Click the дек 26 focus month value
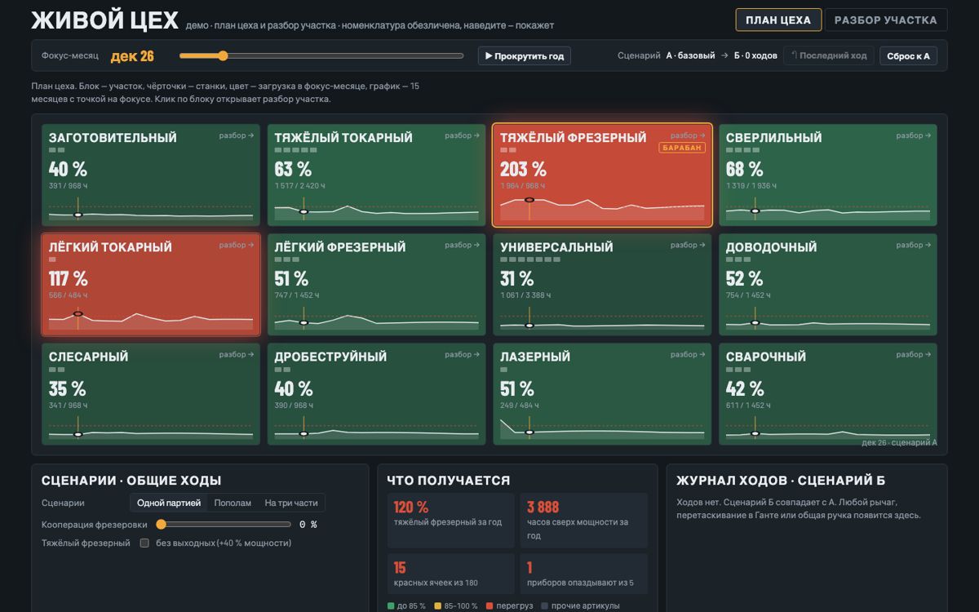 (x=132, y=56)
